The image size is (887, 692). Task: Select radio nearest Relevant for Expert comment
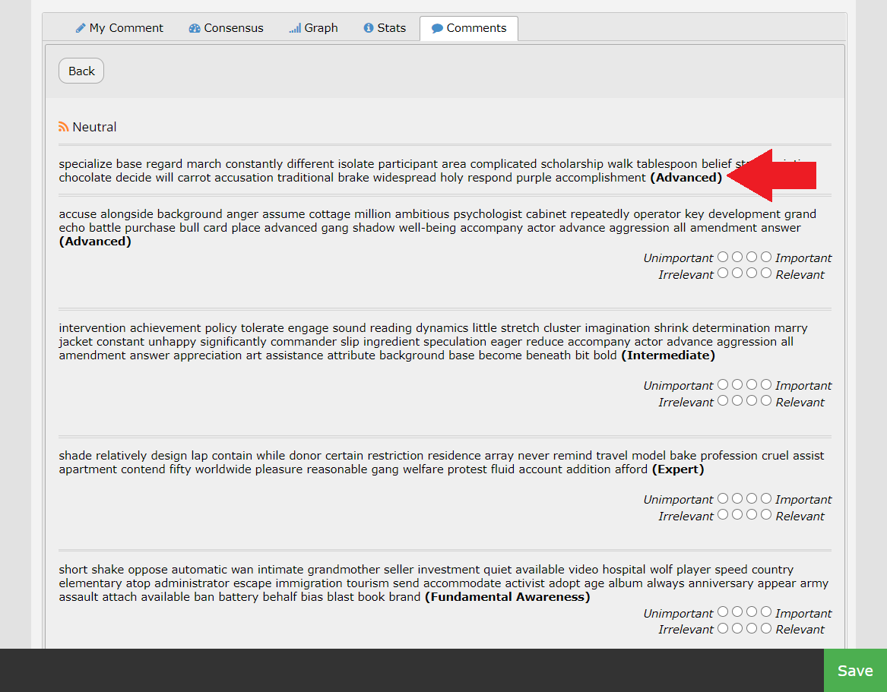coord(766,514)
